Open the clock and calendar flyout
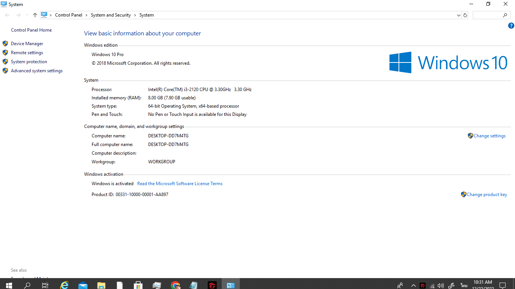This screenshot has height=289, width=515. [483, 285]
